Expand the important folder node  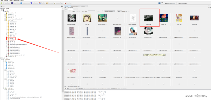point(7,34)
